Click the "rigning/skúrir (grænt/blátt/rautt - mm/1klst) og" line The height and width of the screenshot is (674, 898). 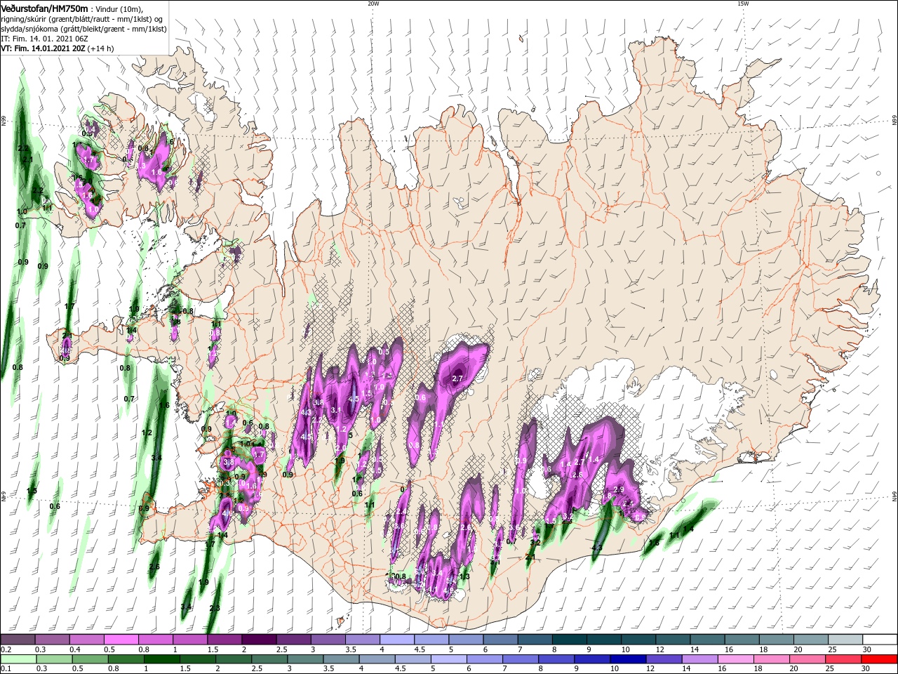click(x=82, y=19)
